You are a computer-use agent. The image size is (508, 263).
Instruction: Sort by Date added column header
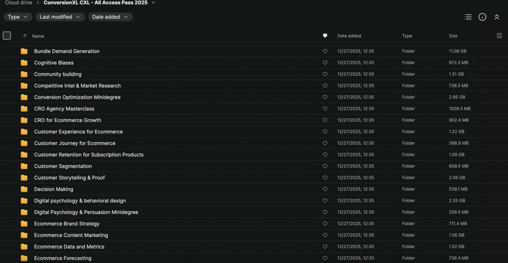(349, 36)
